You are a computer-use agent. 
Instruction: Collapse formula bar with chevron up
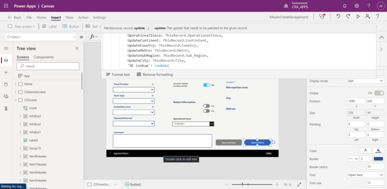tap(381, 37)
